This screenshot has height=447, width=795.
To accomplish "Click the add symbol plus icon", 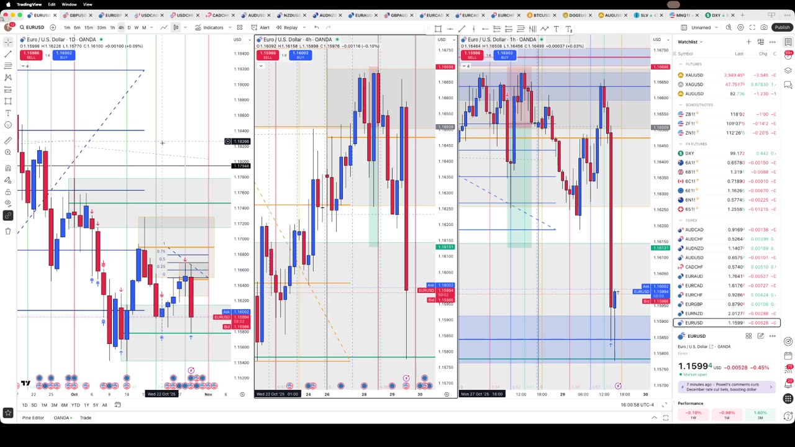I will [53, 27].
